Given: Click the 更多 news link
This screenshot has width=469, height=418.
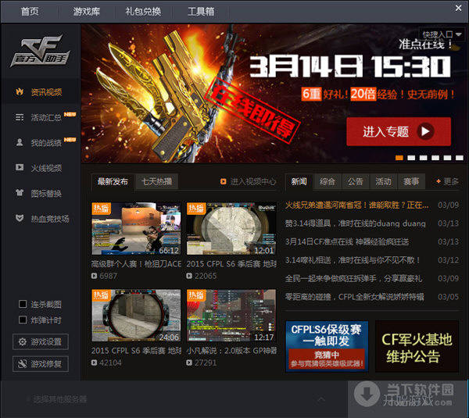Looking at the screenshot, I should [x=447, y=181].
